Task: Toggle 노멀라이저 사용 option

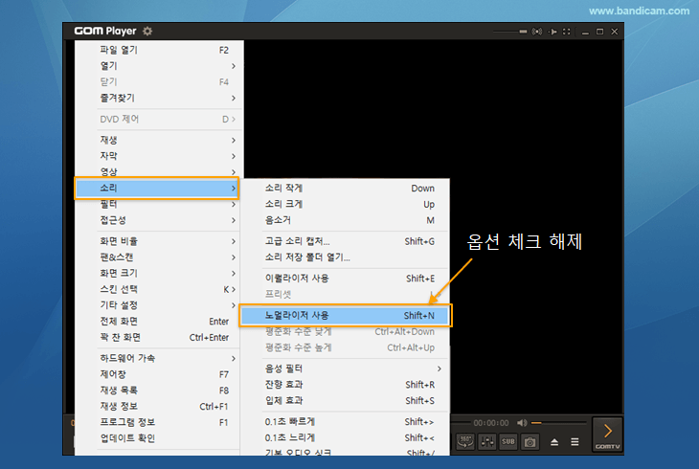Action: [x=346, y=315]
